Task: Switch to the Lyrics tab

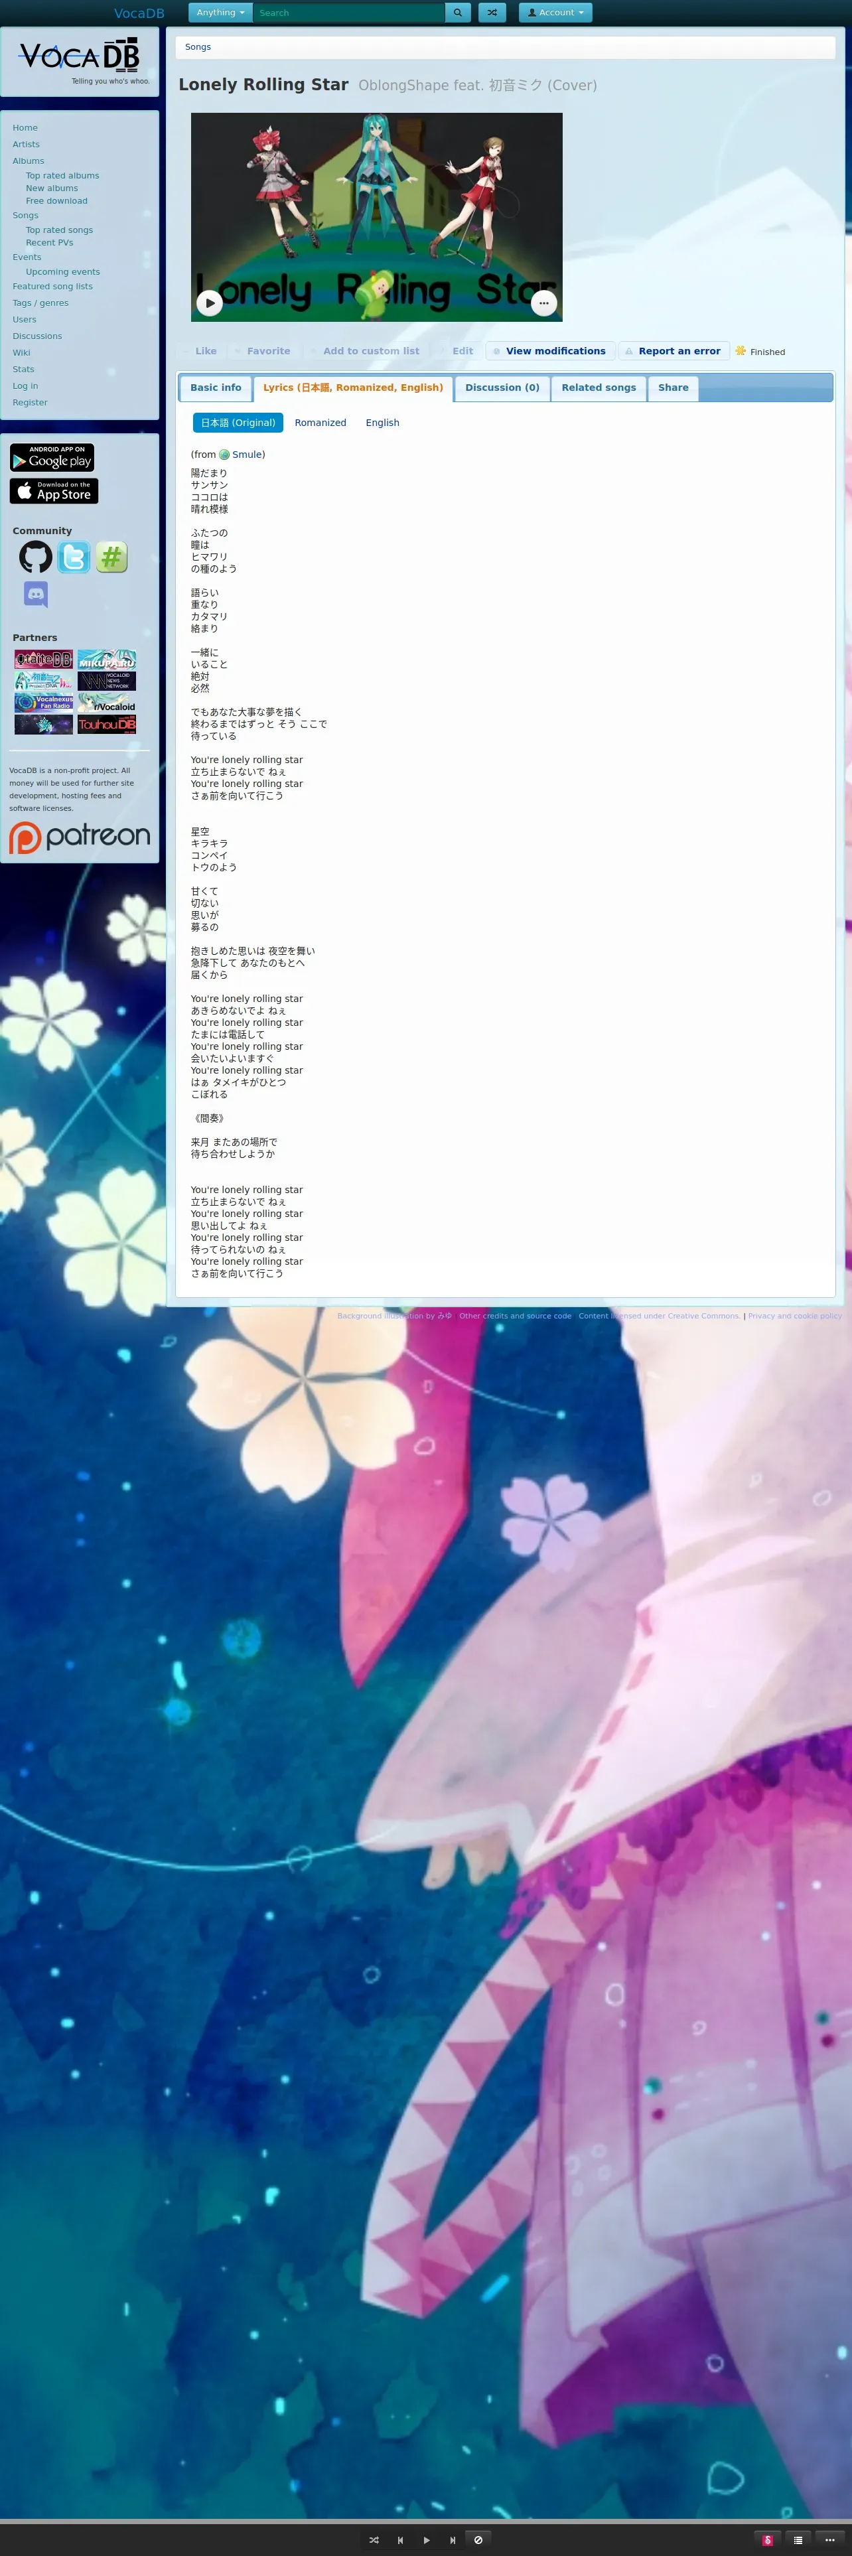Action: coord(353,388)
